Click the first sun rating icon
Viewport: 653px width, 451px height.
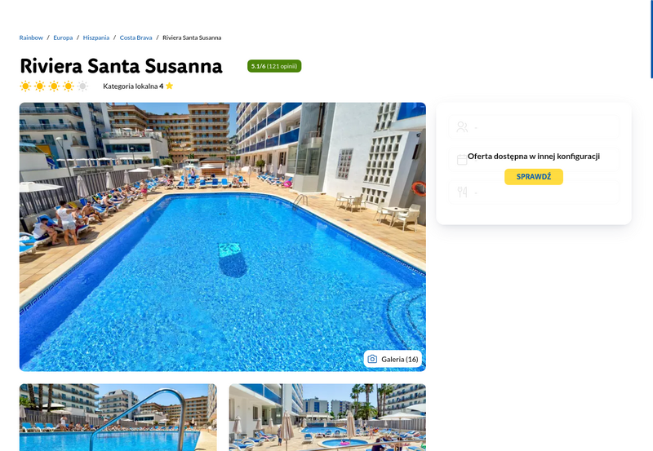click(x=25, y=86)
